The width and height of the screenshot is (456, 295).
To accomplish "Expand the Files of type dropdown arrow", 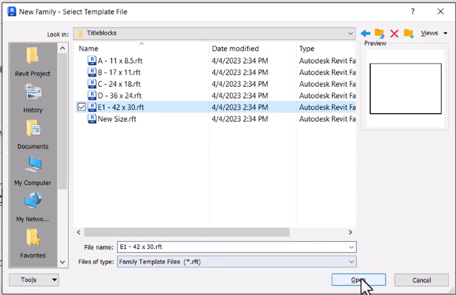I will [351, 262].
